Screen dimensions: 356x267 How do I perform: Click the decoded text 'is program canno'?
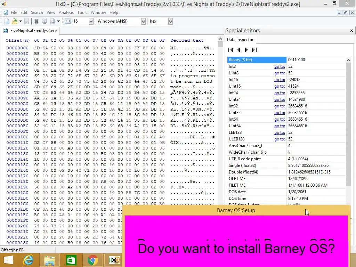point(192,76)
